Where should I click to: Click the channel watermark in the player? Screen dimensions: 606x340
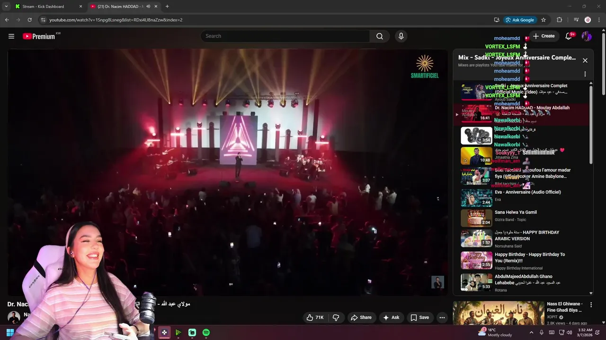click(437, 282)
